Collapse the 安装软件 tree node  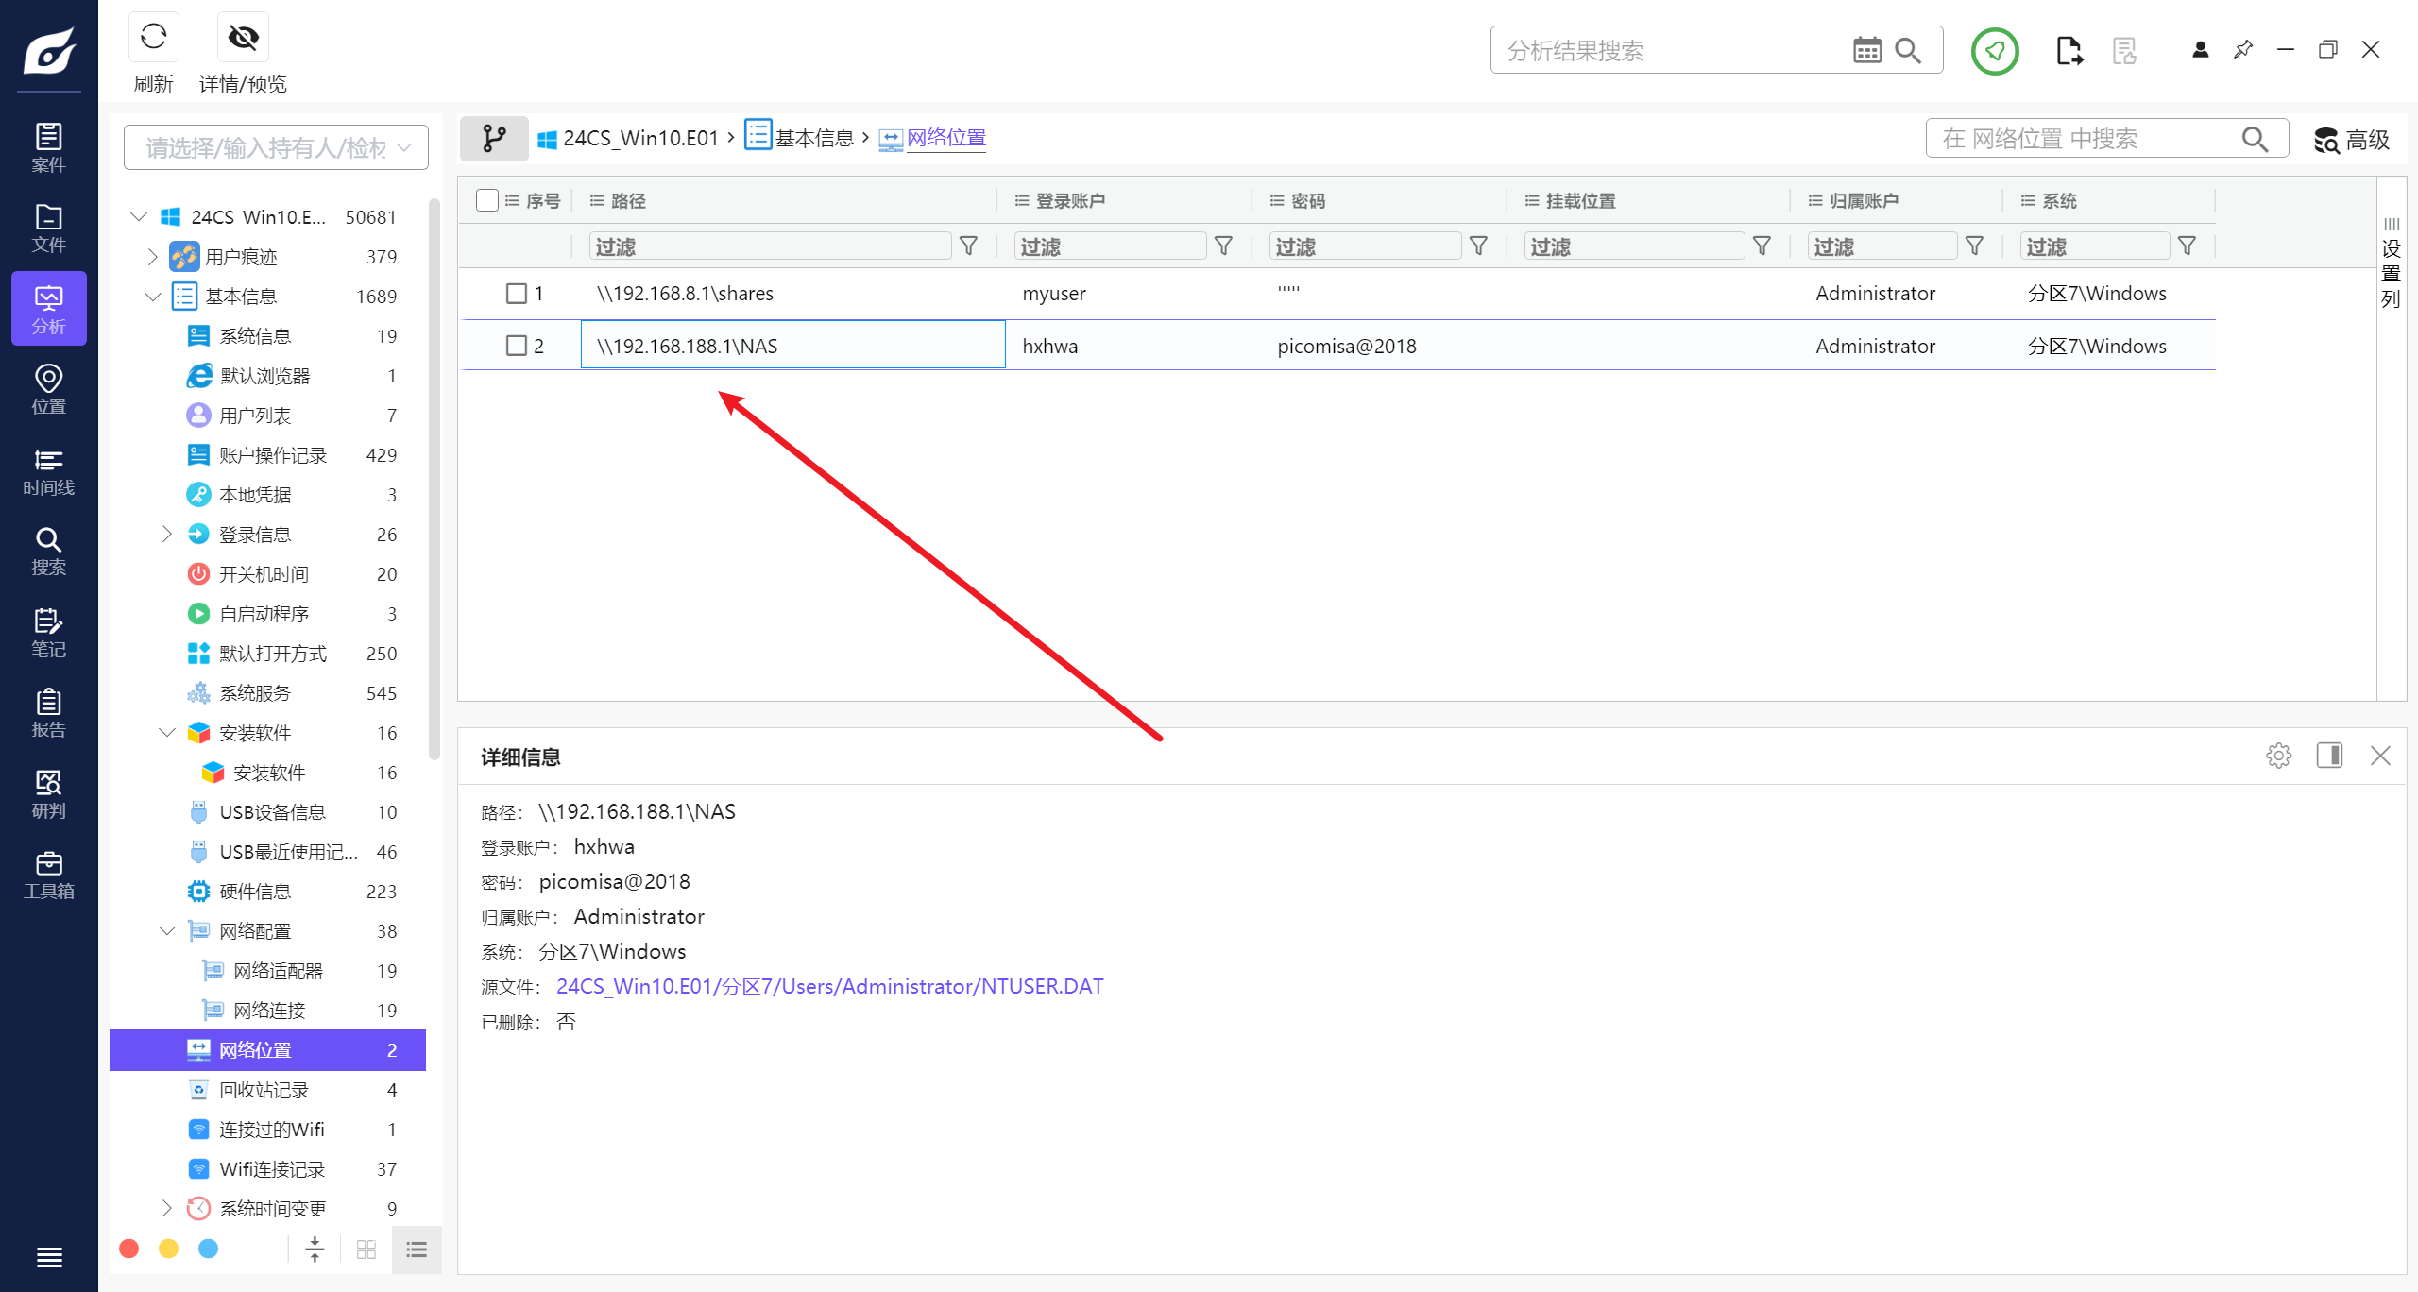[167, 733]
